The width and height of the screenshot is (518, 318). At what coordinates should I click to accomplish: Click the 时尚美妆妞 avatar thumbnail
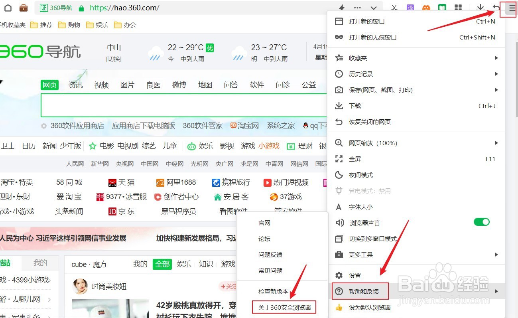(x=80, y=286)
